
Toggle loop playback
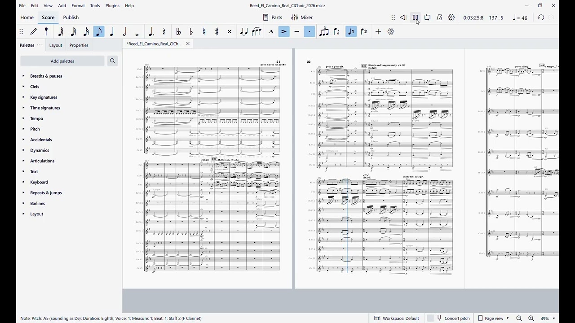pyautogui.click(x=427, y=17)
